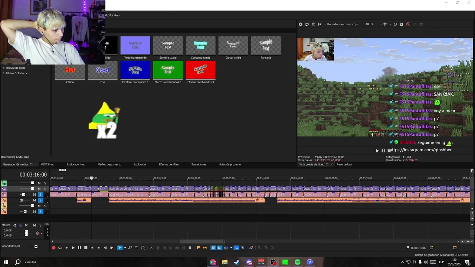Toggle the preview grid overlay icon
This screenshot has height=267, width=475.
coord(385,24)
